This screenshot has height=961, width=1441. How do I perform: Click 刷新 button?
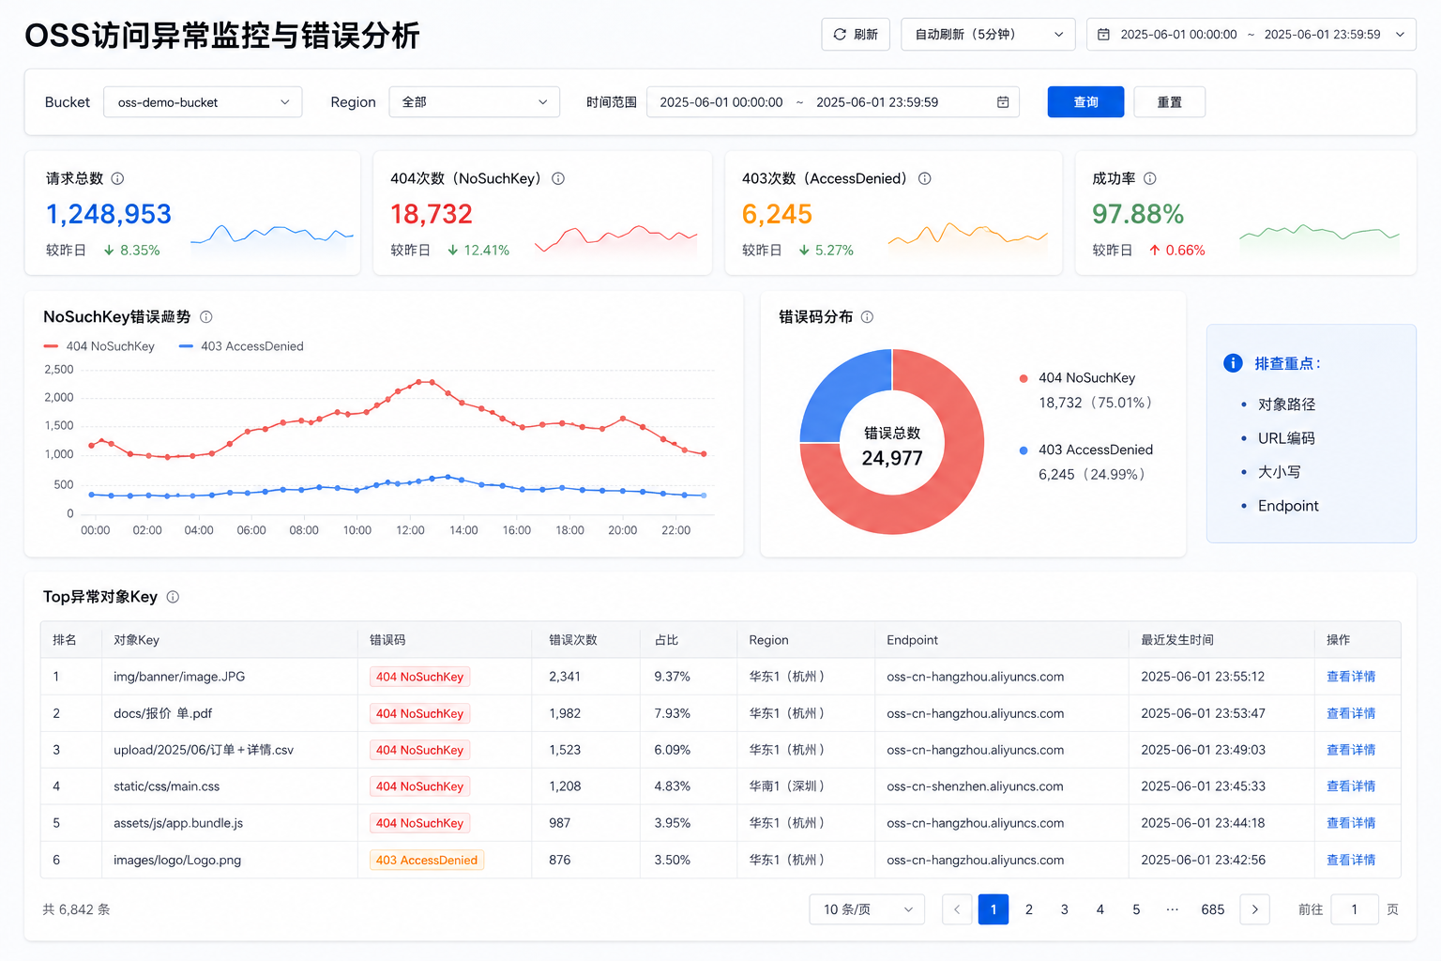pyautogui.click(x=856, y=34)
